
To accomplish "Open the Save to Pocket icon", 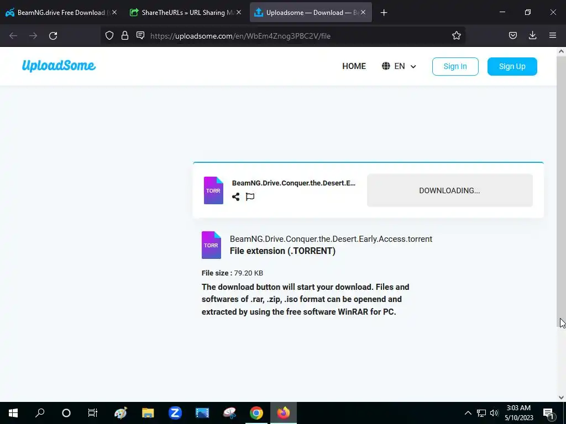I will click(513, 35).
